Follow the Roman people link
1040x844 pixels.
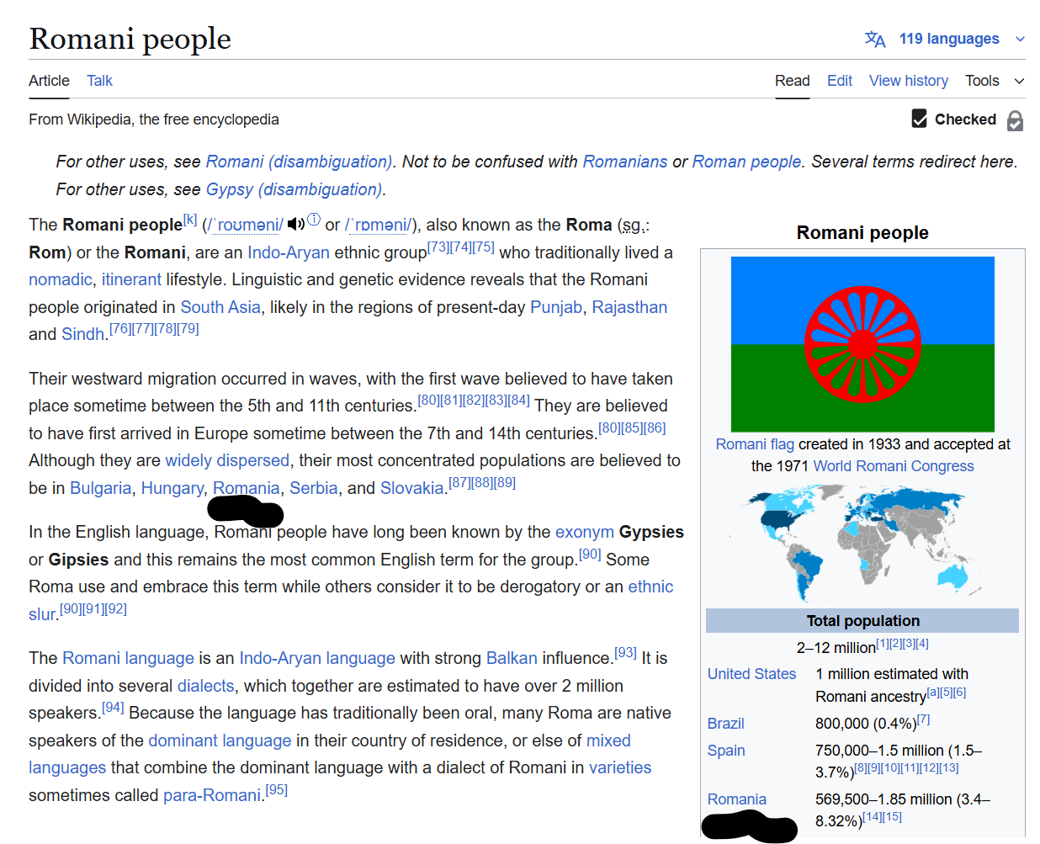coord(747,162)
